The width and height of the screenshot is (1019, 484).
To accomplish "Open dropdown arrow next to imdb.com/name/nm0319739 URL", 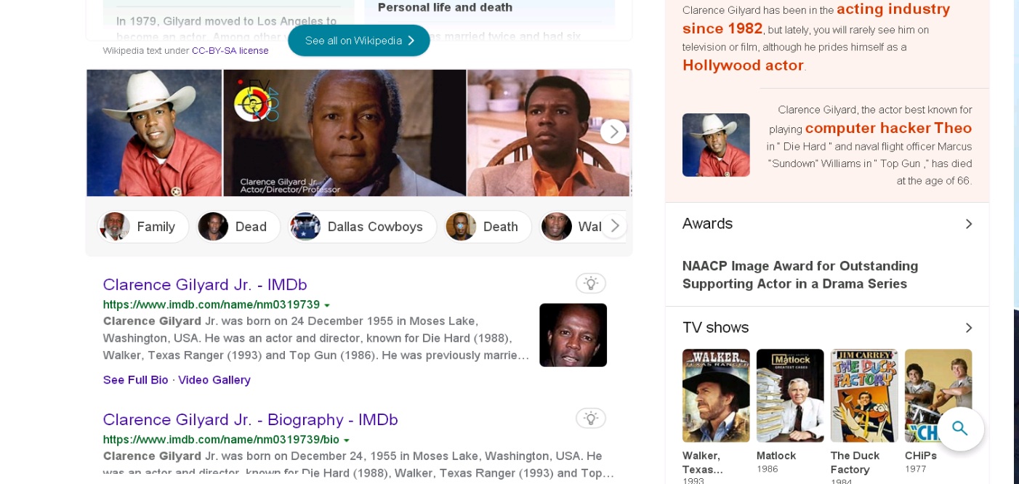I will 327,305.
